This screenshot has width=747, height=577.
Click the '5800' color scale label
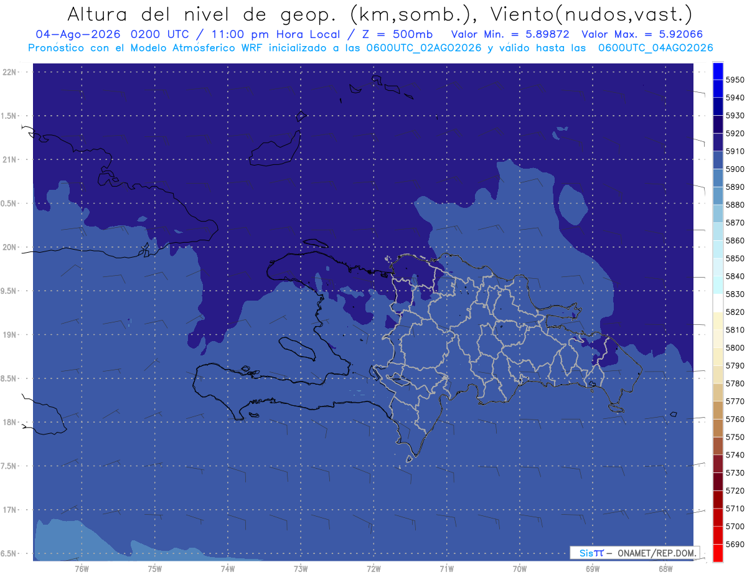tap(735, 347)
